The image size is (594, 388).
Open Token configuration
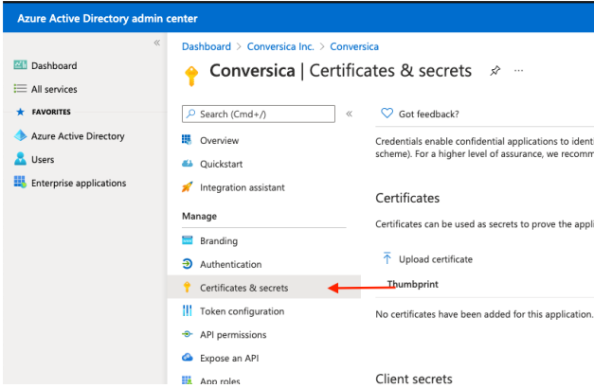[x=243, y=311]
